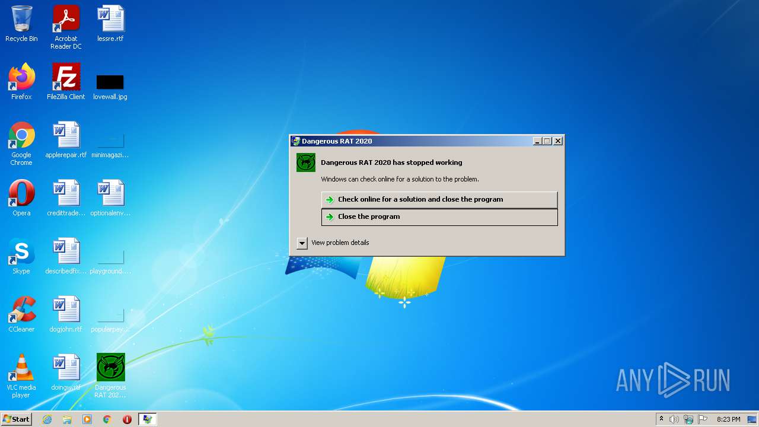Image resolution: width=759 pixels, height=427 pixels.
Task: Select dogjohn.rtf document
Action: pos(66,314)
